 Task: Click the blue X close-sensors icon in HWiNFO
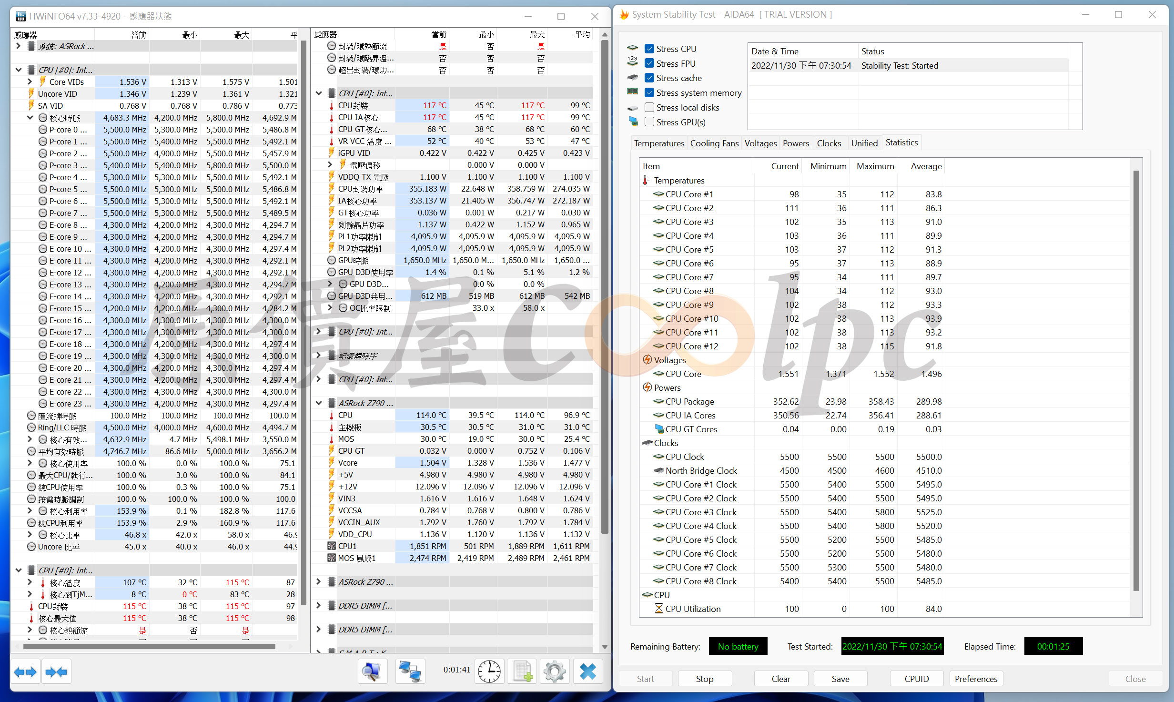(587, 672)
